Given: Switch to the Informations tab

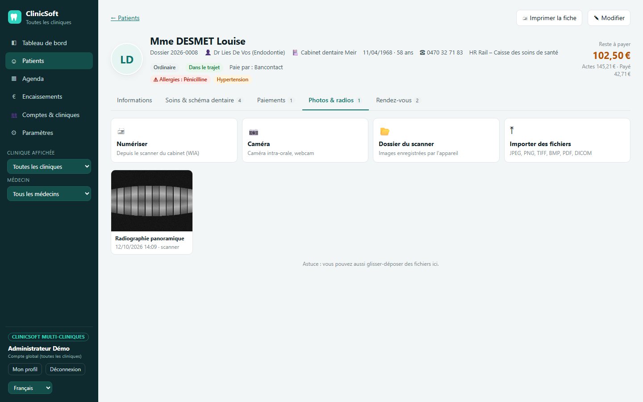Looking at the screenshot, I should [134, 100].
